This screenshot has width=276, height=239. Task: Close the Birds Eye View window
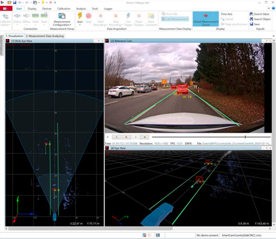(x=102, y=41)
